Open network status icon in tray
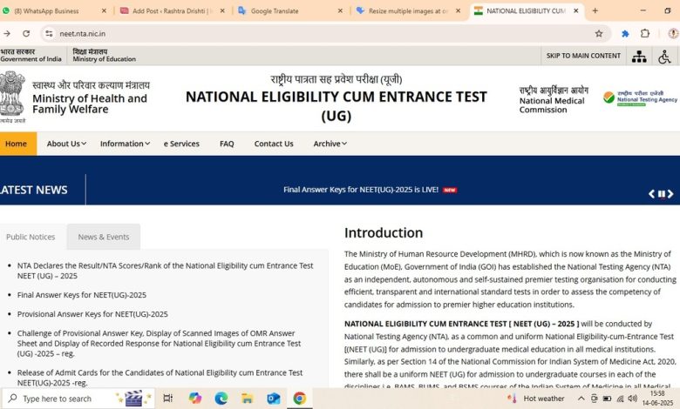This screenshot has width=680, height=409. [x=620, y=399]
